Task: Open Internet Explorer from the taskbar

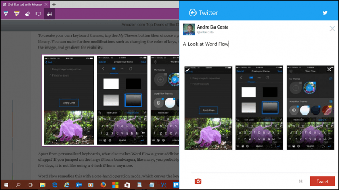Action: tap(67, 185)
